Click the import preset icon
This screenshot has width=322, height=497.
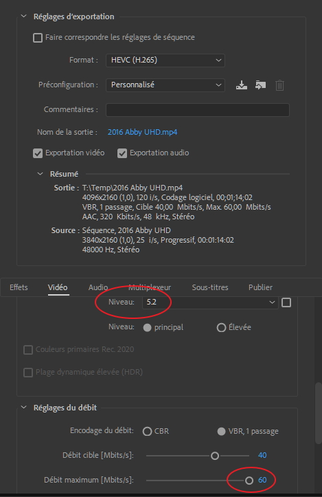point(261,85)
